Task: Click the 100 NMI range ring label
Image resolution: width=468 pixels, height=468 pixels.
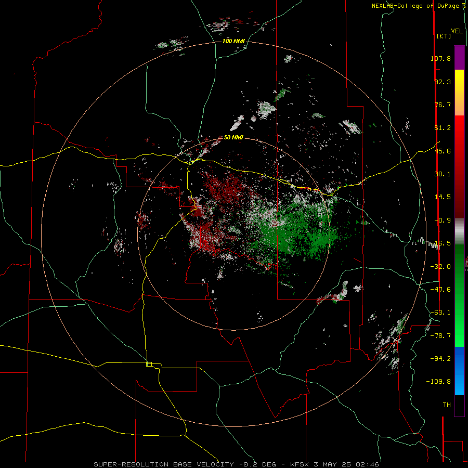Action: (233, 41)
